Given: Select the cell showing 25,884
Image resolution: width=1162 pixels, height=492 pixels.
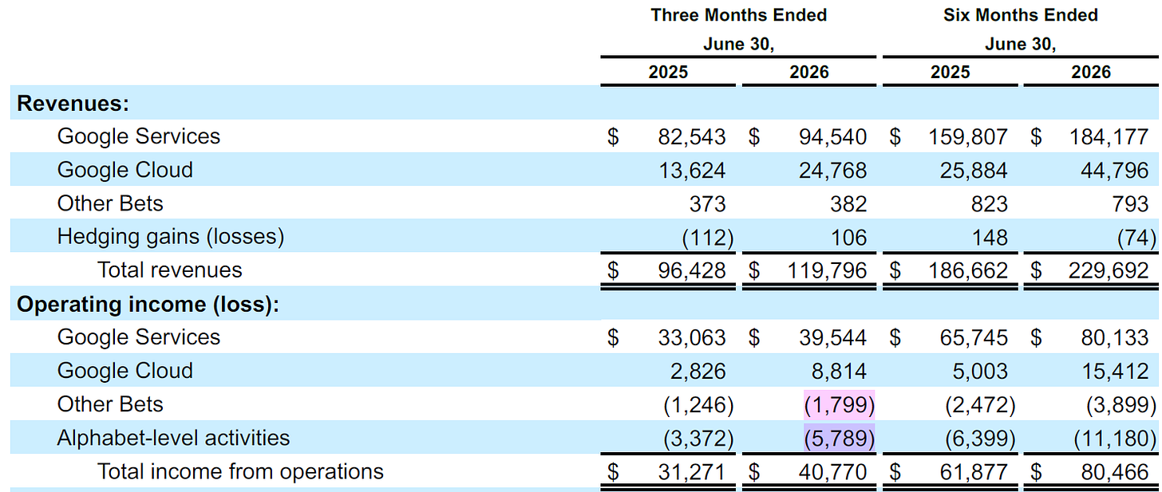Looking at the screenshot, I should tap(974, 171).
